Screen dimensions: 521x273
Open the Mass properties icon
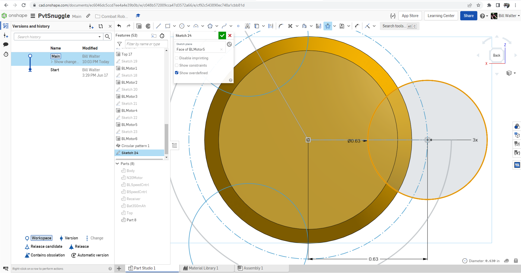516,261
